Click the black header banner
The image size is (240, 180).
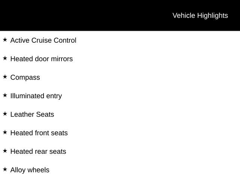tap(120, 15)
